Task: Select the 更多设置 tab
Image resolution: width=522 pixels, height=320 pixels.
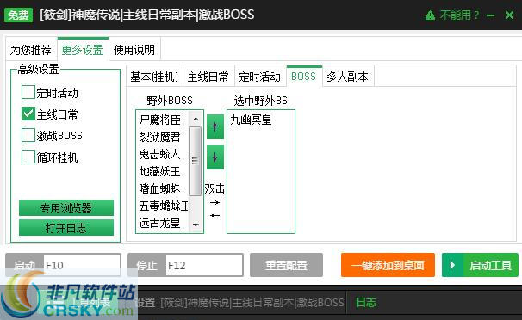Action: (83, 50)
